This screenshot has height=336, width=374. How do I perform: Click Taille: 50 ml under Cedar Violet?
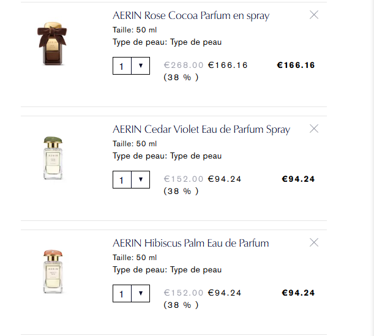135,144
